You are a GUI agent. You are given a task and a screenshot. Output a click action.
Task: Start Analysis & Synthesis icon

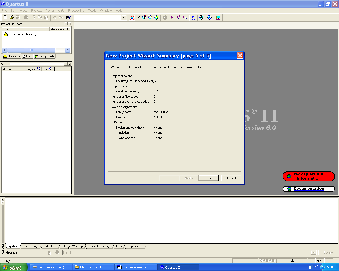pyautogui.click(x=179, y=17)
